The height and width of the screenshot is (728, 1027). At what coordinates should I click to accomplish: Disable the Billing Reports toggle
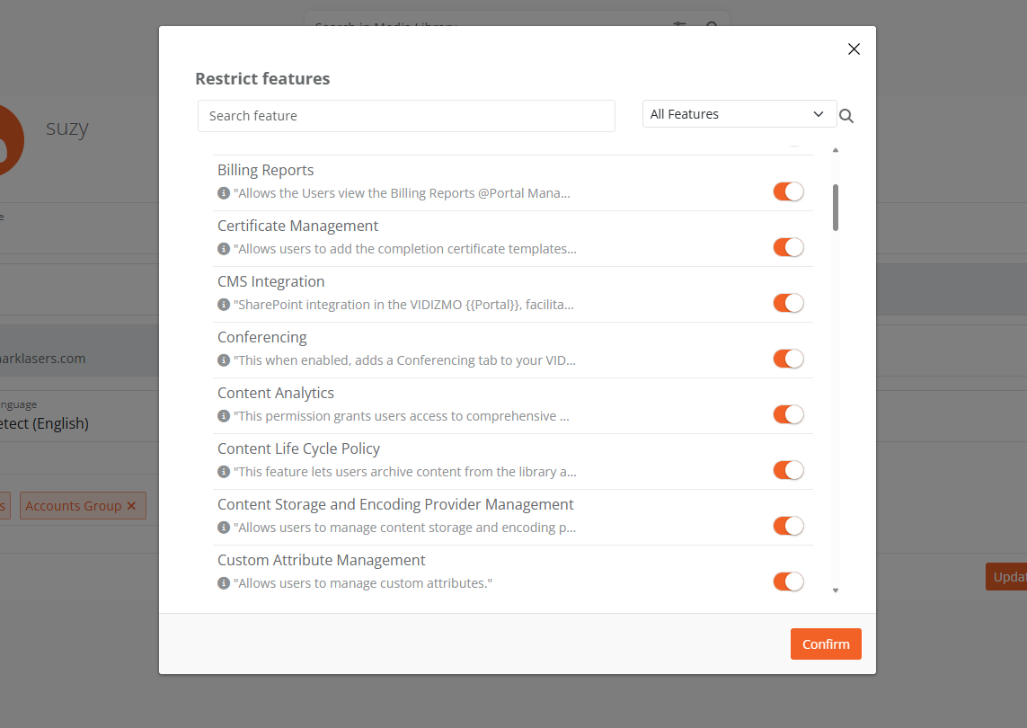pyautogui.click(x=788, y=191)
